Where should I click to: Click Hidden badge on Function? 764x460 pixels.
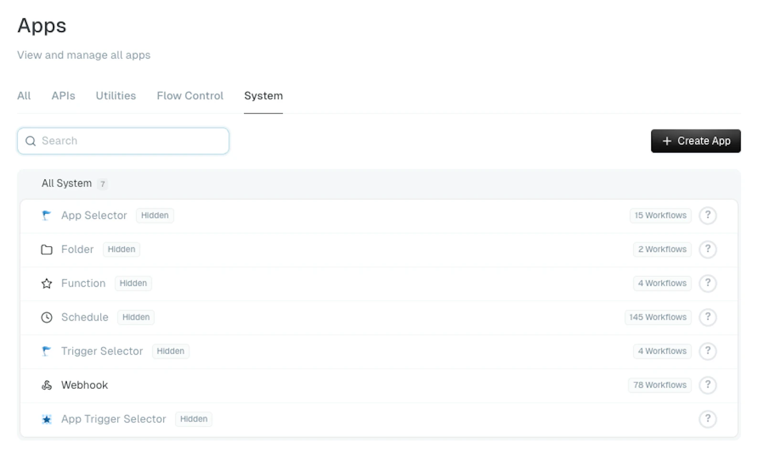[x=133, y=283]
